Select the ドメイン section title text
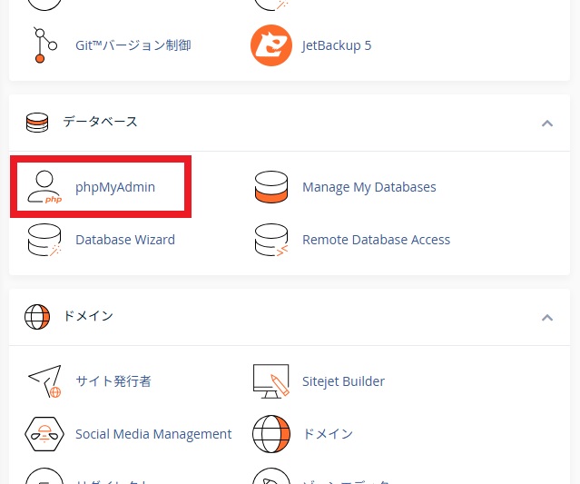Viewport: 580px width, 484px height. pyautogui.click(x=88, y=316)
